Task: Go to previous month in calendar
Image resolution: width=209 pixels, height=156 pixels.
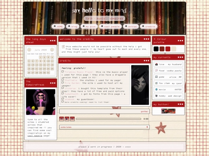Action: click(x=29, y=50)
